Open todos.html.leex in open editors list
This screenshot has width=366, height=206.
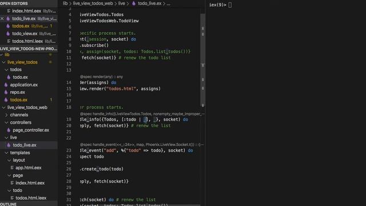(x=27, y=41)
